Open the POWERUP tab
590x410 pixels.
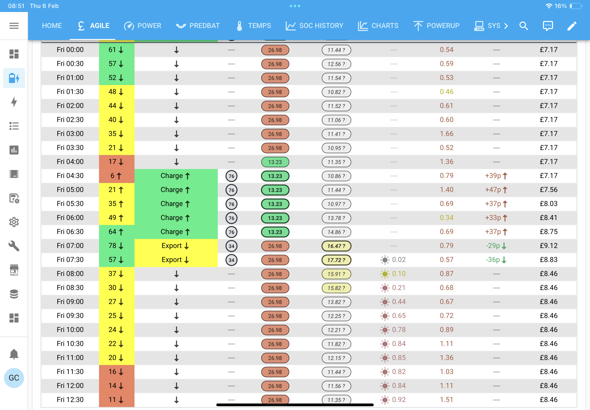point(436,26)
